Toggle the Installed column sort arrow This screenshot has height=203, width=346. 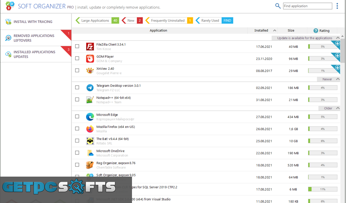click(275, 30)
